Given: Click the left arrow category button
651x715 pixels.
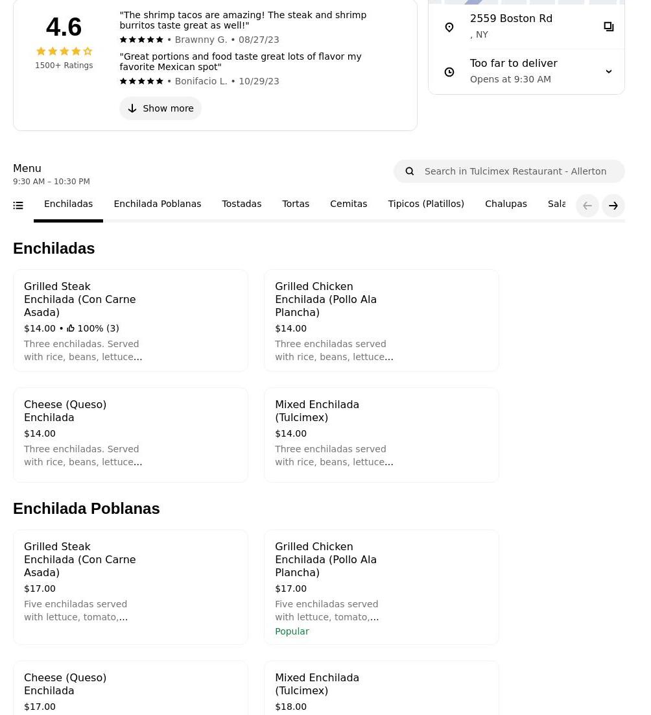Looking at the screenshot, I should 587,206.
